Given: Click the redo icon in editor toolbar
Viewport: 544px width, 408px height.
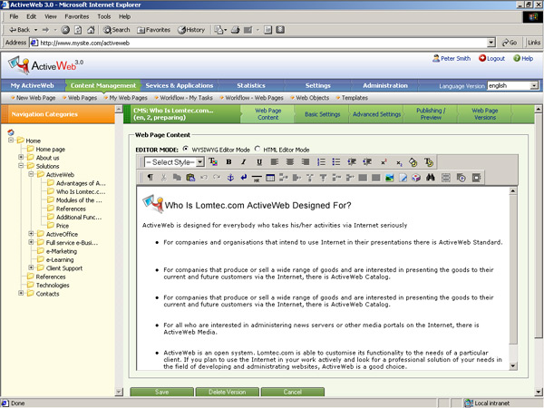Looking at the screenshot, I should coord(217,178).
